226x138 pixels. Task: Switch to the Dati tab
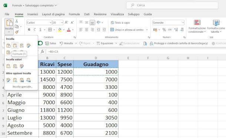coord(87,14)
